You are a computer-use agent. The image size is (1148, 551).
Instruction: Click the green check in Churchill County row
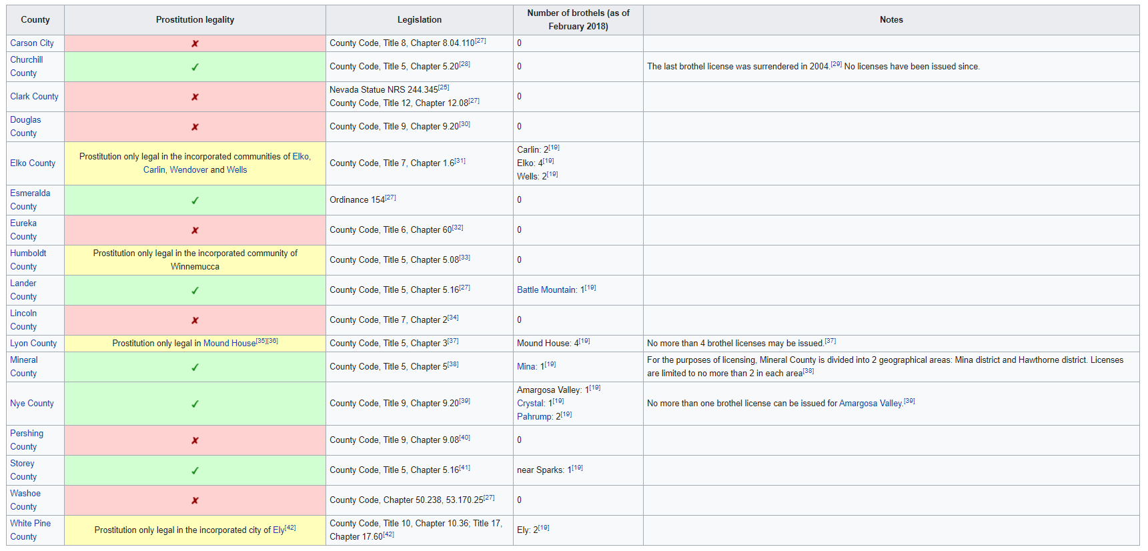[195, 67]
